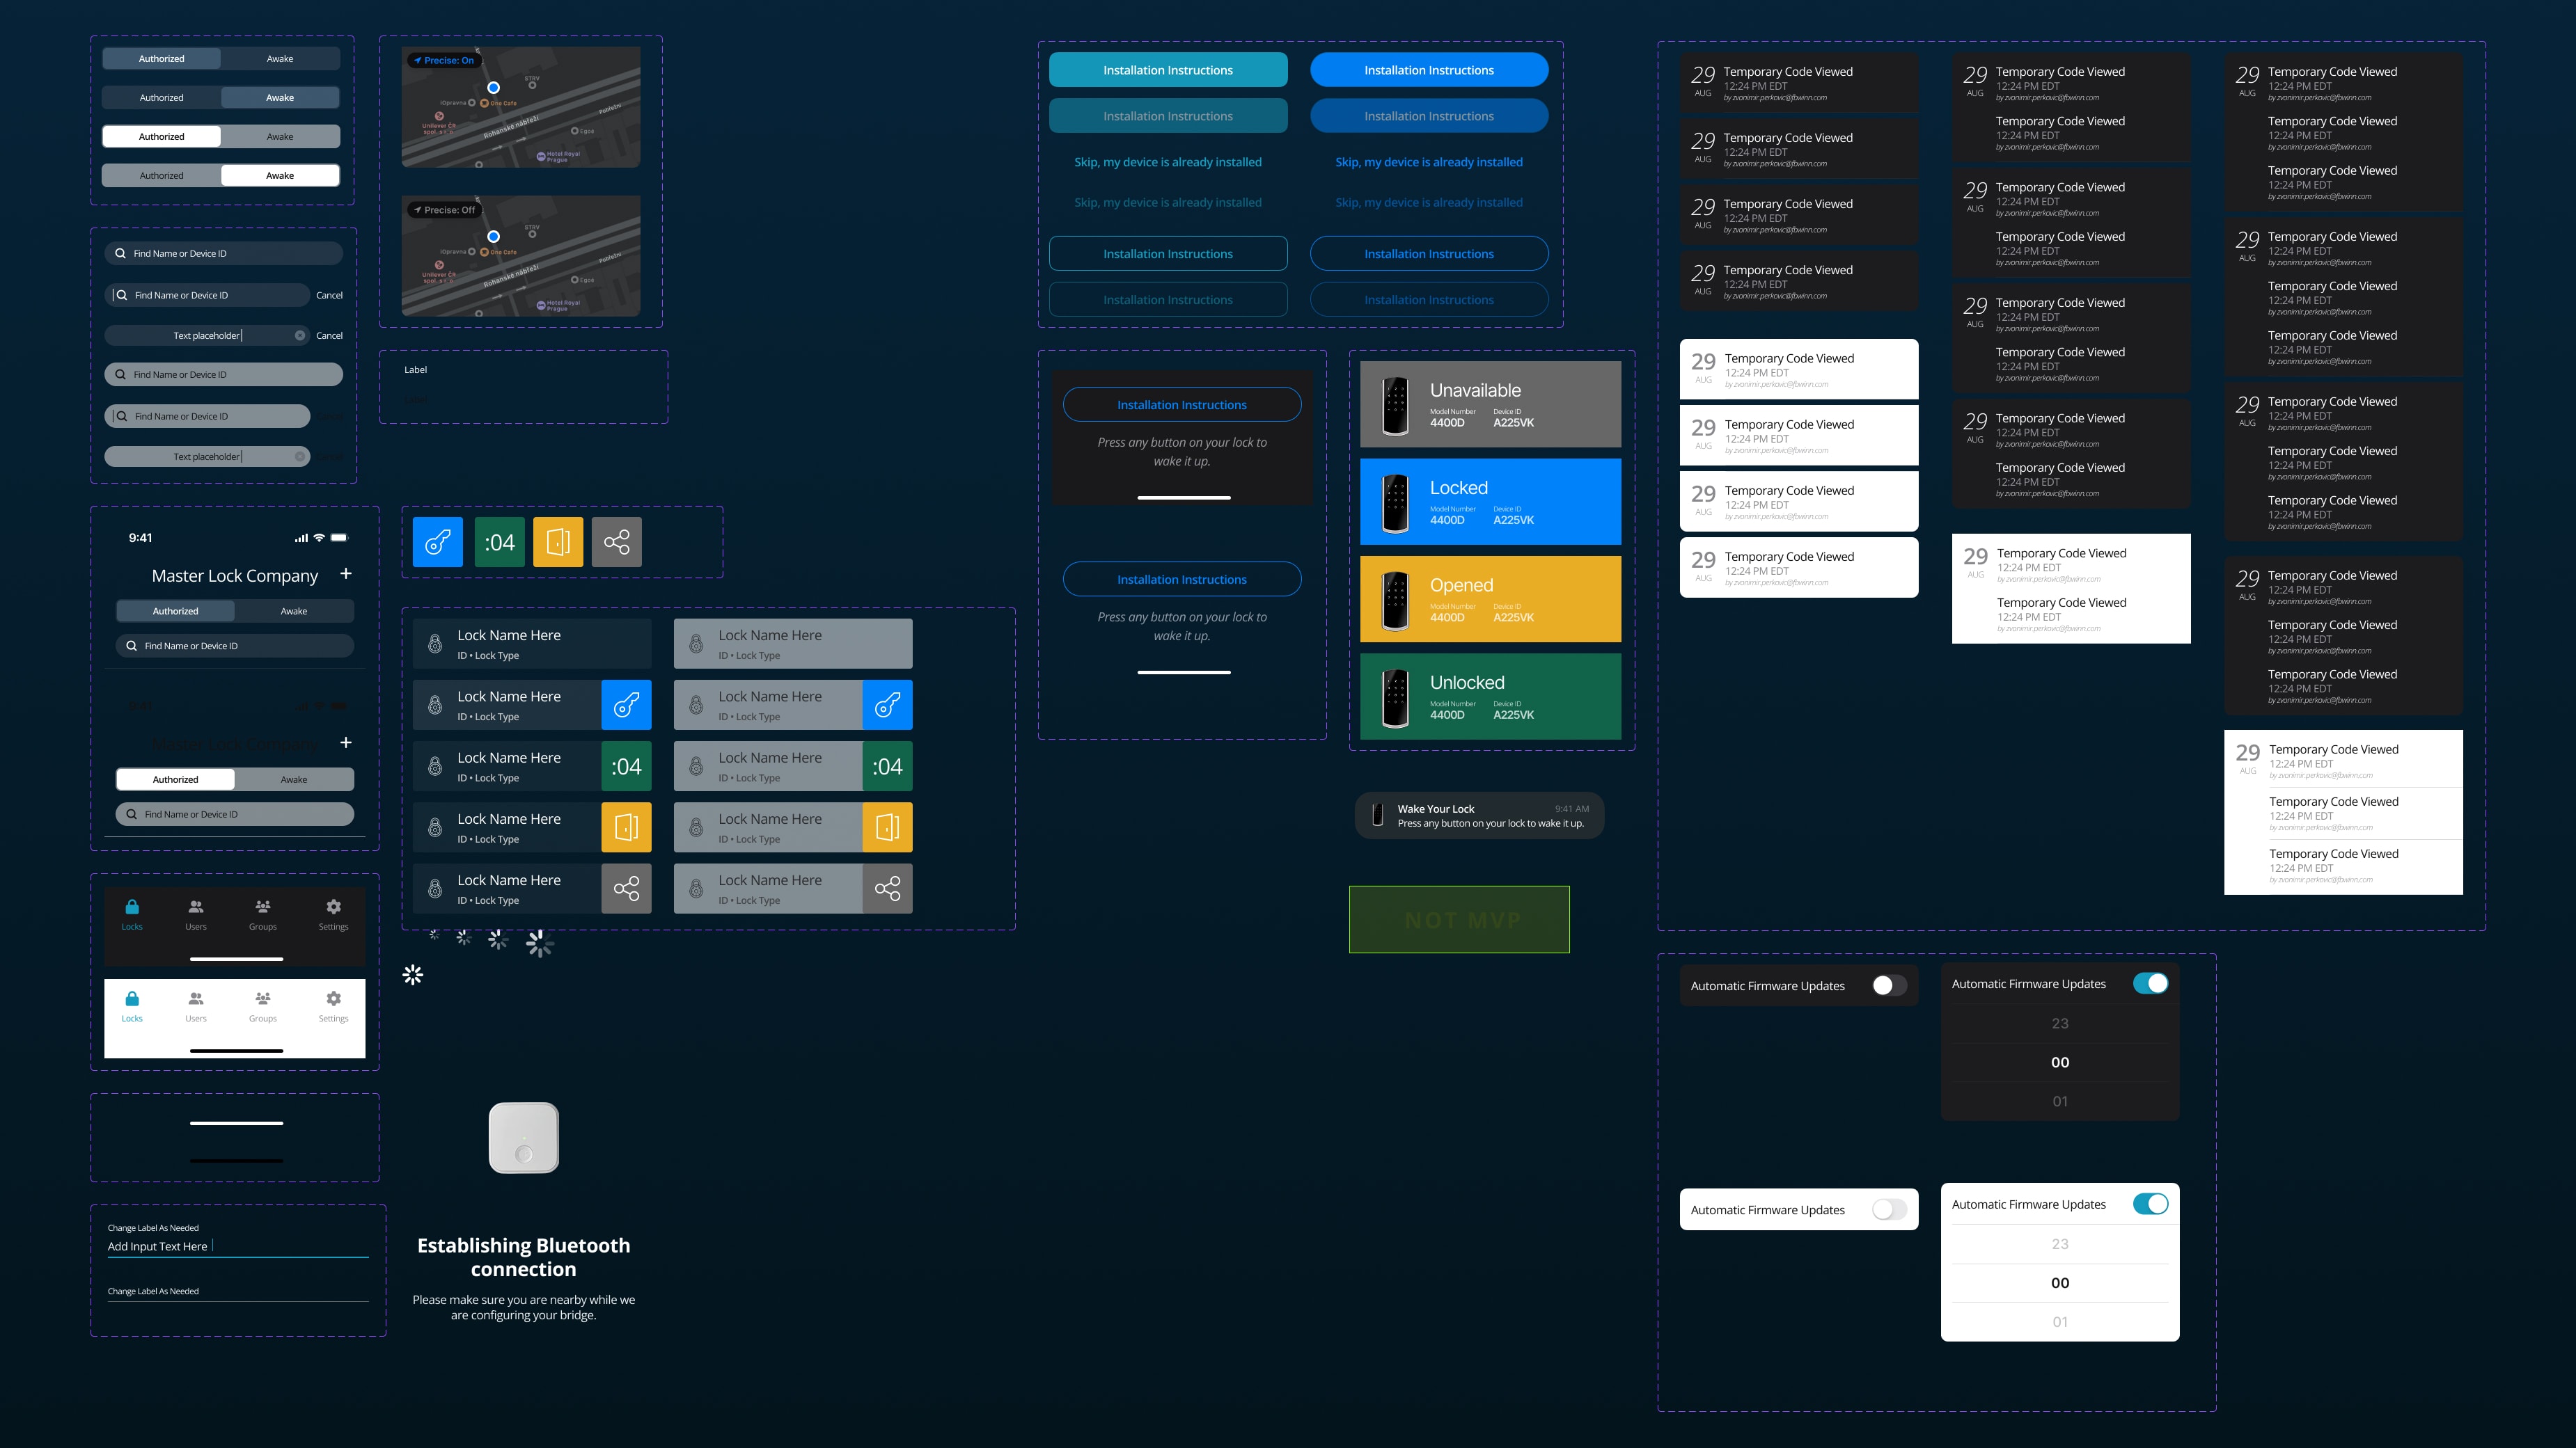Select the Locks icon in the white tab bar
The width and height of the screenshot is (2576, 1448).
pos(132,999)
